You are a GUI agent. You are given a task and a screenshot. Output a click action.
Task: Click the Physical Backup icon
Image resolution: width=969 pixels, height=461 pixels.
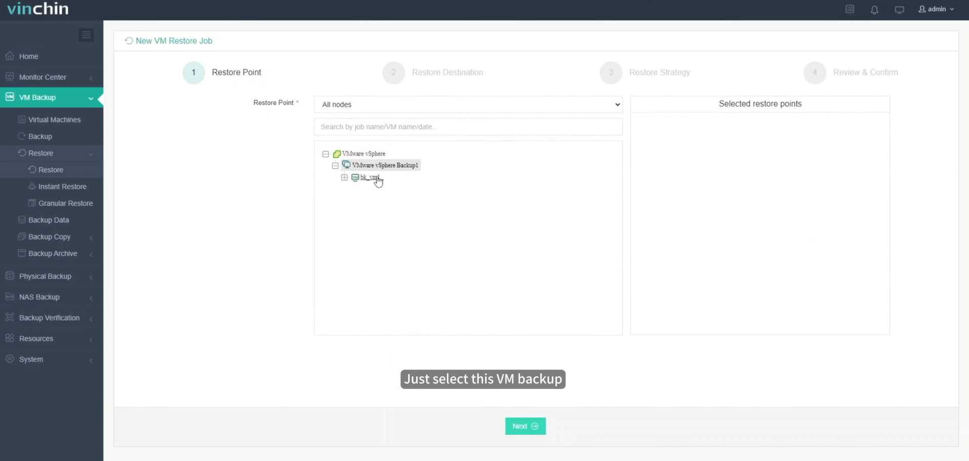point(10,276)
